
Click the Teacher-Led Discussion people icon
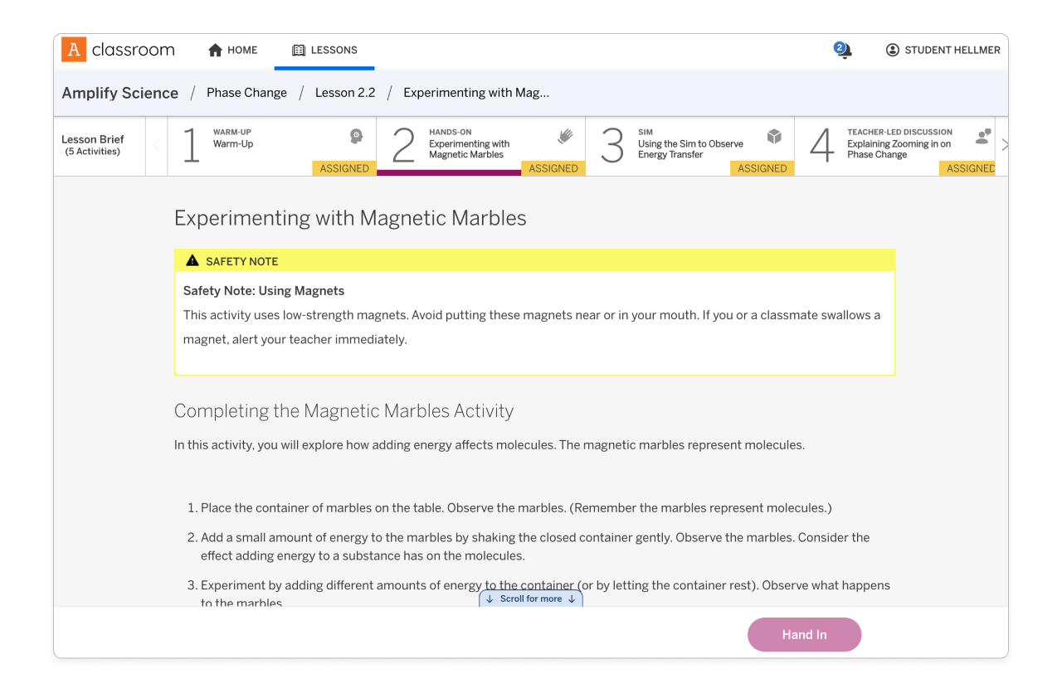pos(983,137)
